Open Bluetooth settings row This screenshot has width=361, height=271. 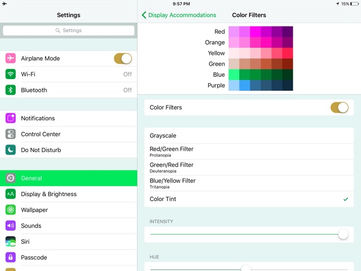69,90
